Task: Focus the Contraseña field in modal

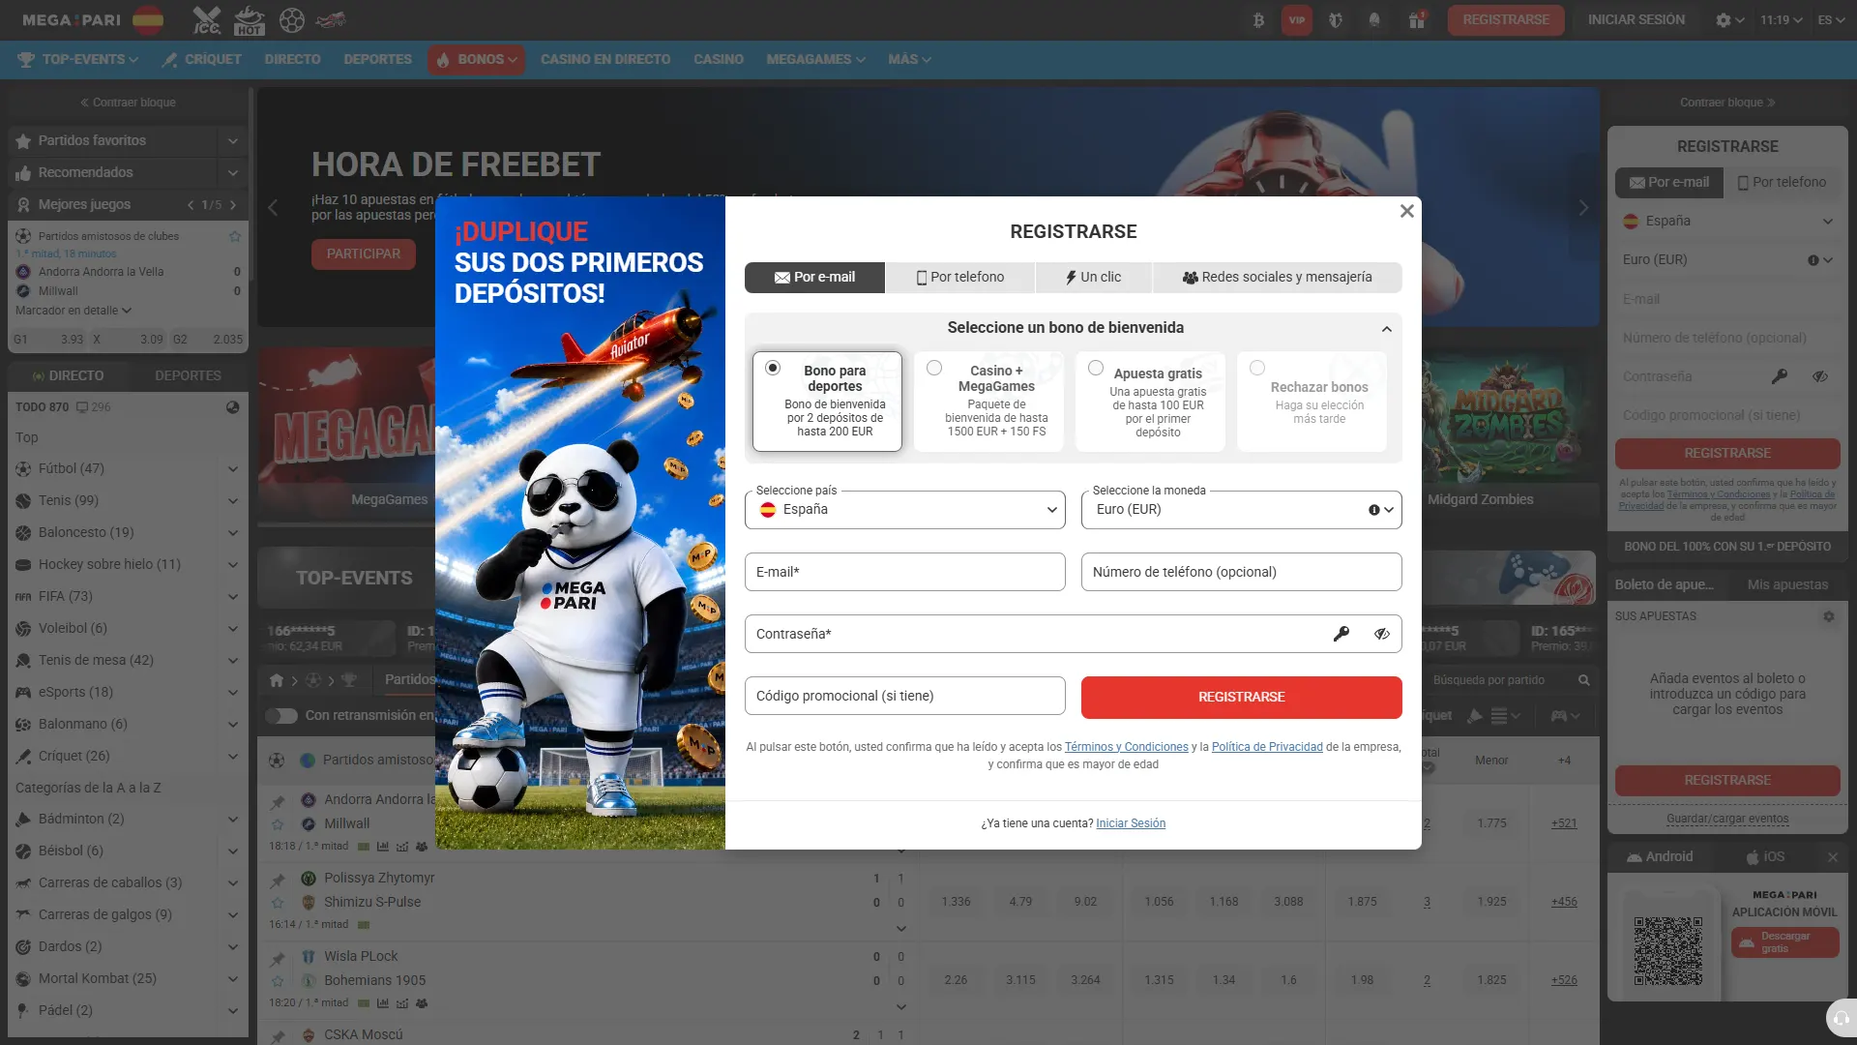Action: [1073, 634]
